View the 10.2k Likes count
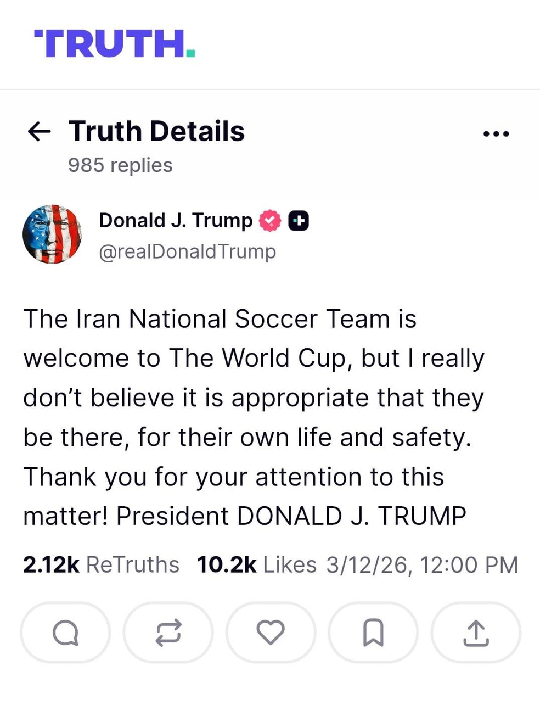540x716 pixels. [x=255, y=564]
